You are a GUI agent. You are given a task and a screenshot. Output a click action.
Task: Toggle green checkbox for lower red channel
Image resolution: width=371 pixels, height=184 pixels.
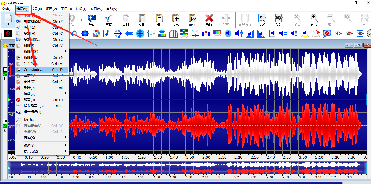pos(5,126)
